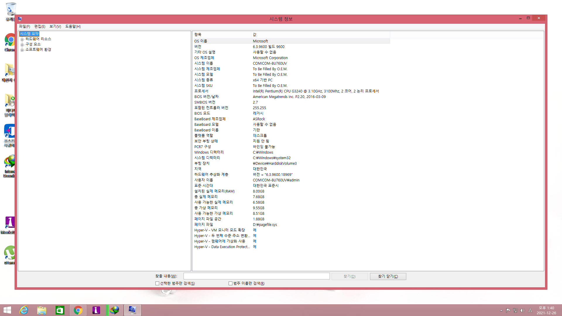Select the 총 가상 메모리 row
Viewport: 562px width, 316px height.
click(291, 208)
